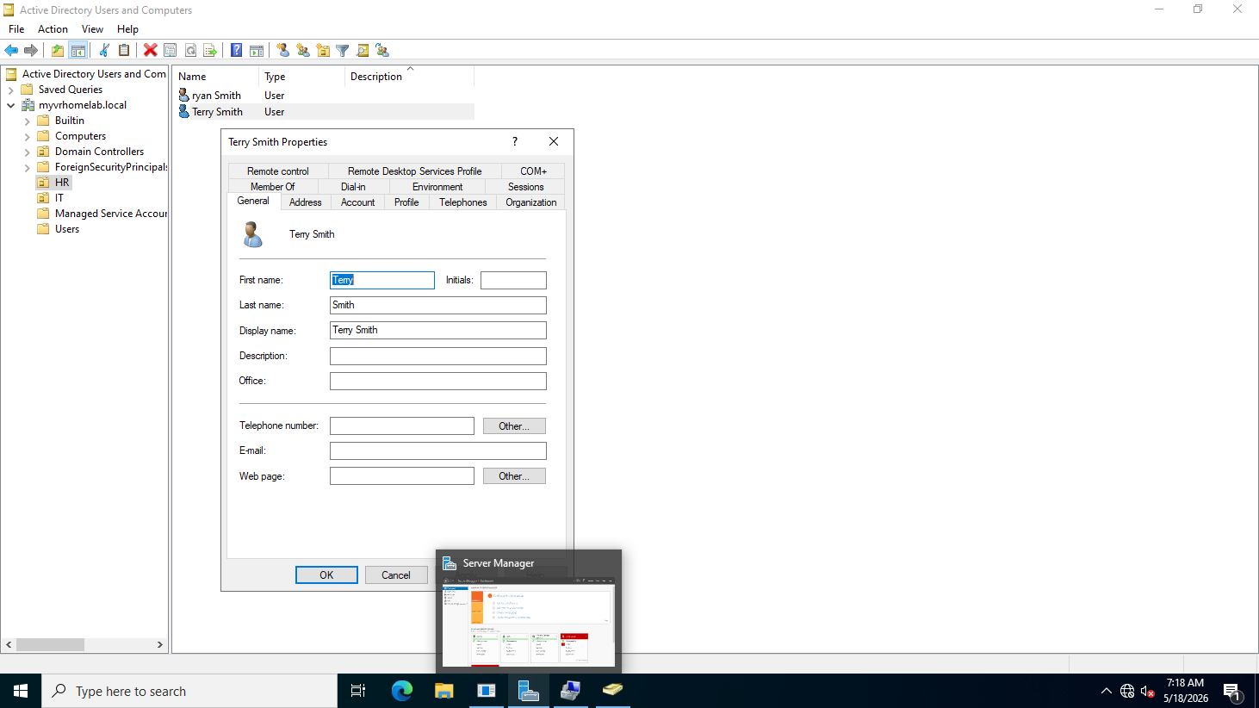Switch to the Telephones tab
1259x708 pixels.
coord(462,202)
